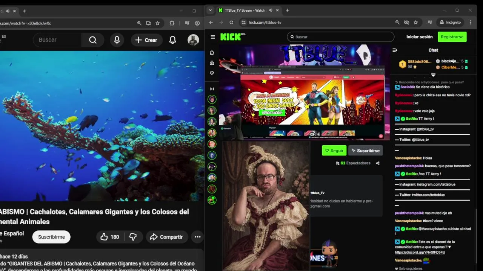Open Kick Browse icon in sidebar
Viewport: 483px width, 271px height.
(212, 63)
